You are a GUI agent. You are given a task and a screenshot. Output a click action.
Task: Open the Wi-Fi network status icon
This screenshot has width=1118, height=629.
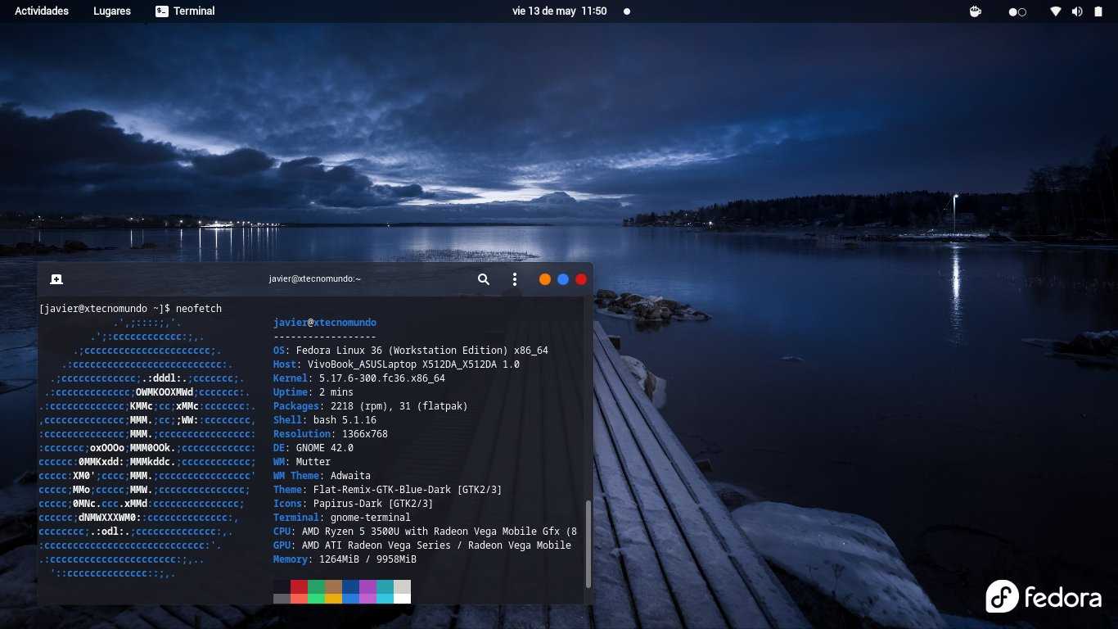click(1056, 11)
